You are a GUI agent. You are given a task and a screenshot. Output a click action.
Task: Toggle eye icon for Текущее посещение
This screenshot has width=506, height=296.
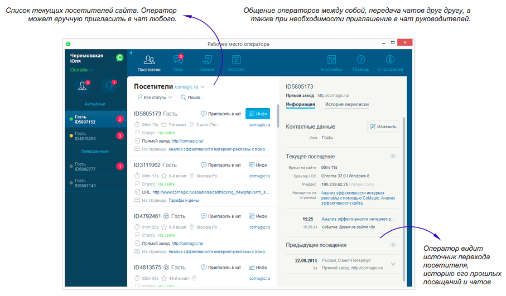tap(393, 157)
